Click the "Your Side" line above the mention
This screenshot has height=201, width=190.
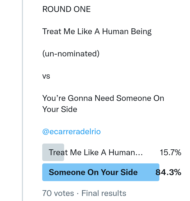(x=60, y=109)
